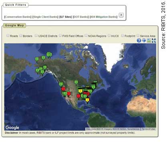Image resolution: width=167 pixels, height=146 pixels.
Task: Open the Terms of Use link
Action: coord(148,129)
